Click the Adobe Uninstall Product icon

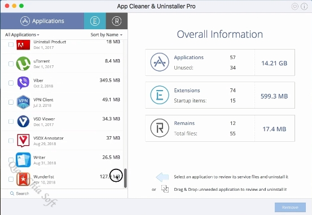pyautogui.click(x=23, y=44)
